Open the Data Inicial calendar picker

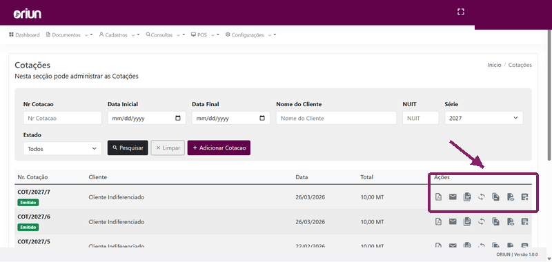pyautogui.click(x=178, y=118)
